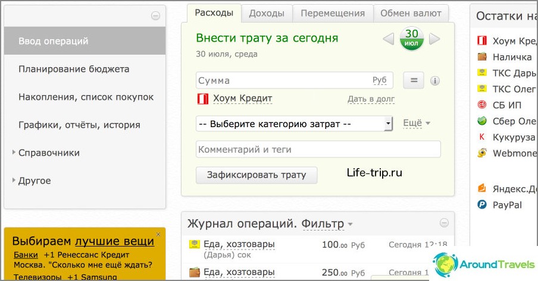Open the calculator equals button
Image resolution: width=538 pixels, height=281 pixels.
point(414,81)
